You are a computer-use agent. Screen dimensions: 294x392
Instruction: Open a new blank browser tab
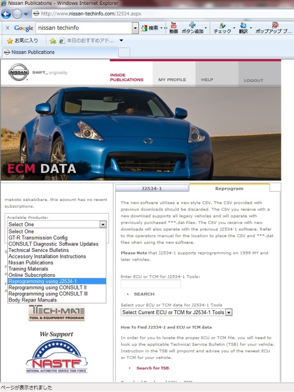pyautogui.click(x=124, y=53)
